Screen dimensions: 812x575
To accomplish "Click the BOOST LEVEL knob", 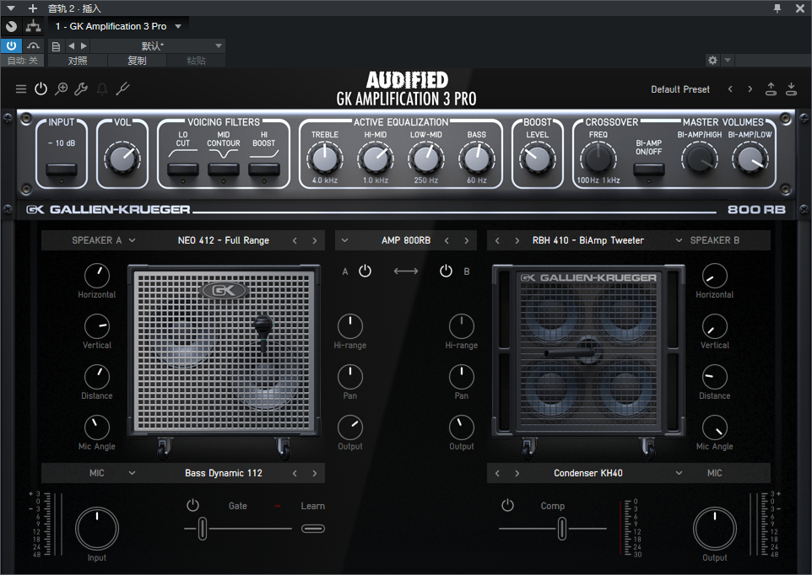I will pos(538,159).
